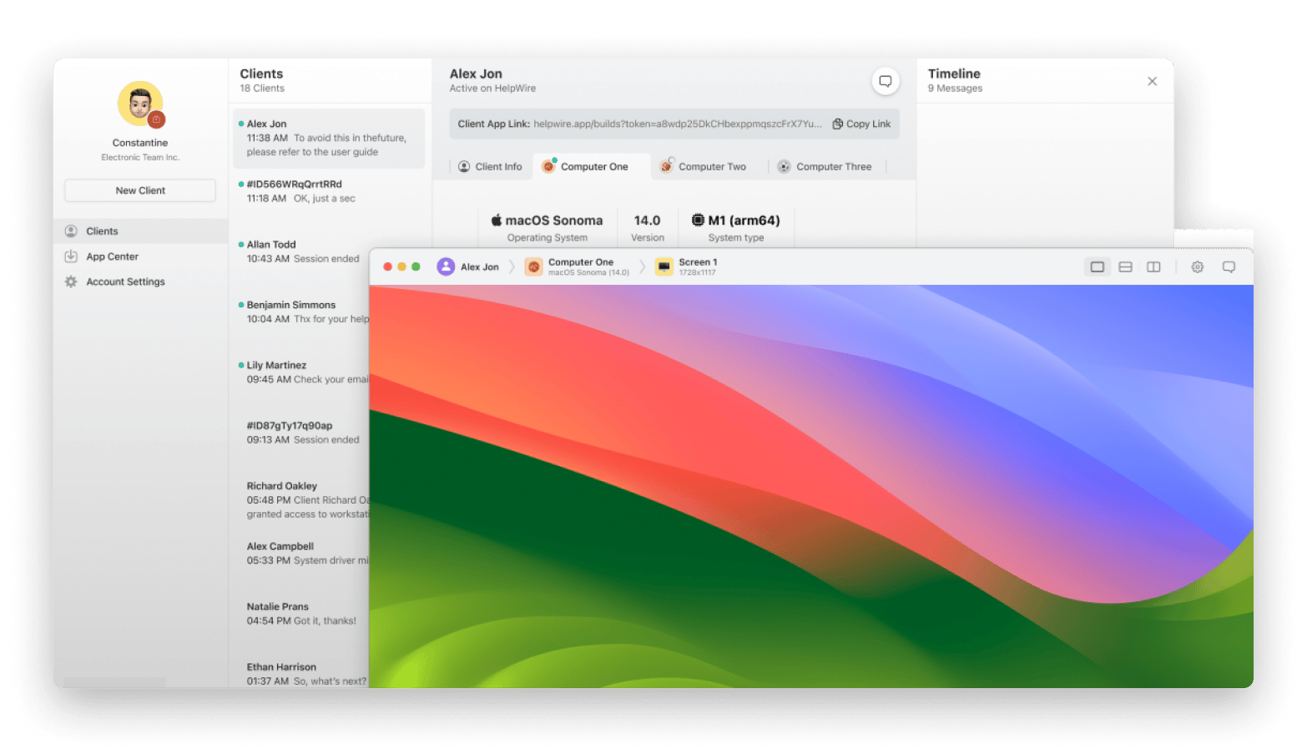Click gear settings icon in remote session toolbar
The width and height of the screenshot is (1302, 755).
point(1197,267)
